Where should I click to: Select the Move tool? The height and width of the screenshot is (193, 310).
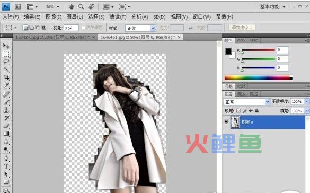pyautogui.click(x=6, y=46)
